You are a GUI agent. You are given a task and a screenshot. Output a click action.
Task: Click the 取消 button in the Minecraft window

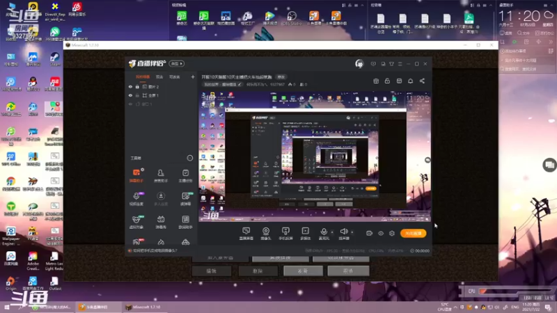[x=348, y=271]
